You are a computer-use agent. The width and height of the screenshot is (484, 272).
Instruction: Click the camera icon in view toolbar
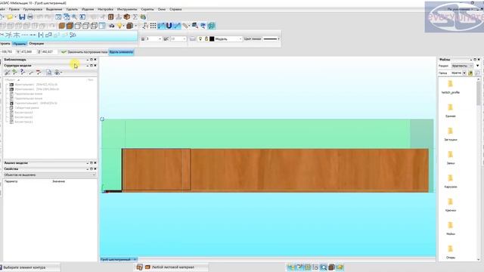(111, 26)
